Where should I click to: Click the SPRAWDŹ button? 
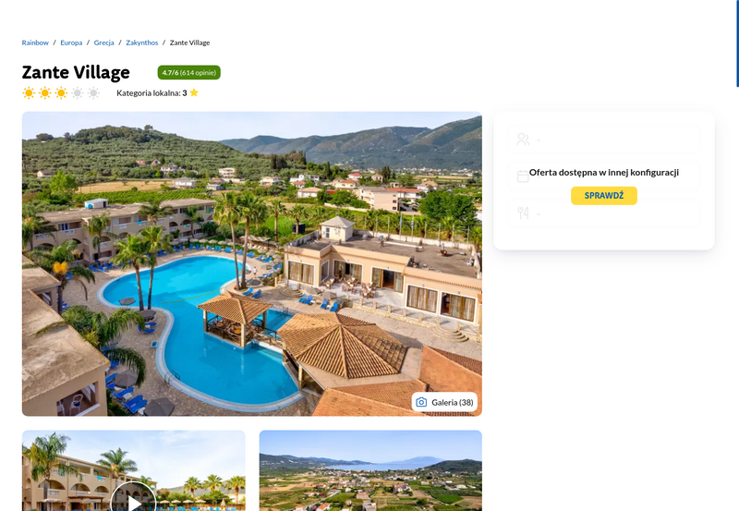pos(604,196)
